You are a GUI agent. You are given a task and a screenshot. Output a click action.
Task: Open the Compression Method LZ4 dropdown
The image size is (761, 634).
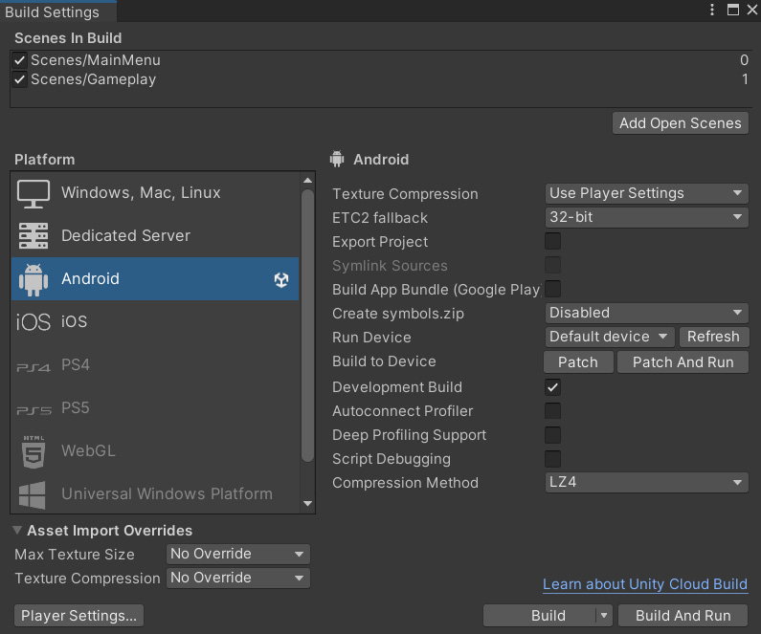[646, 482]
